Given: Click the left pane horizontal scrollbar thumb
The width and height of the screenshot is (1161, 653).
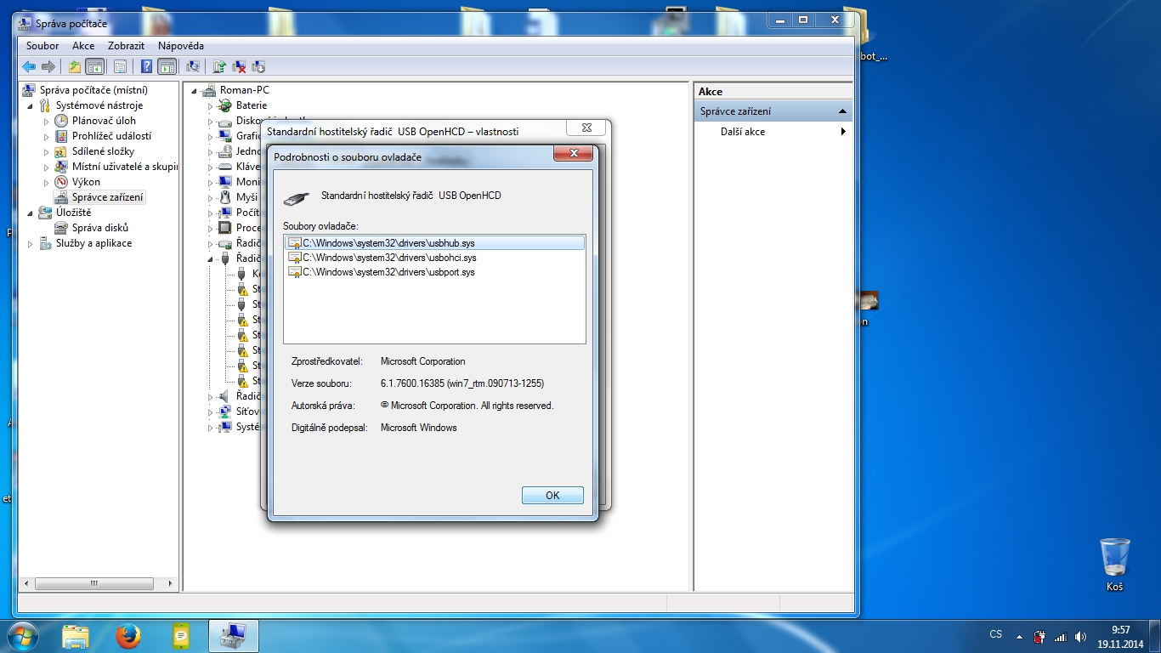Looking at the screenshot, I should pyautogui.click(x=93, y=584).
